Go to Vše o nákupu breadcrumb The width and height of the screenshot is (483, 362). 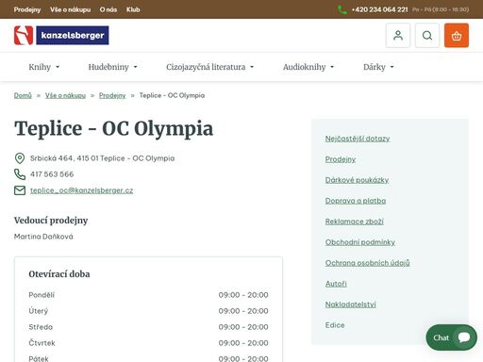click(65, 95)
